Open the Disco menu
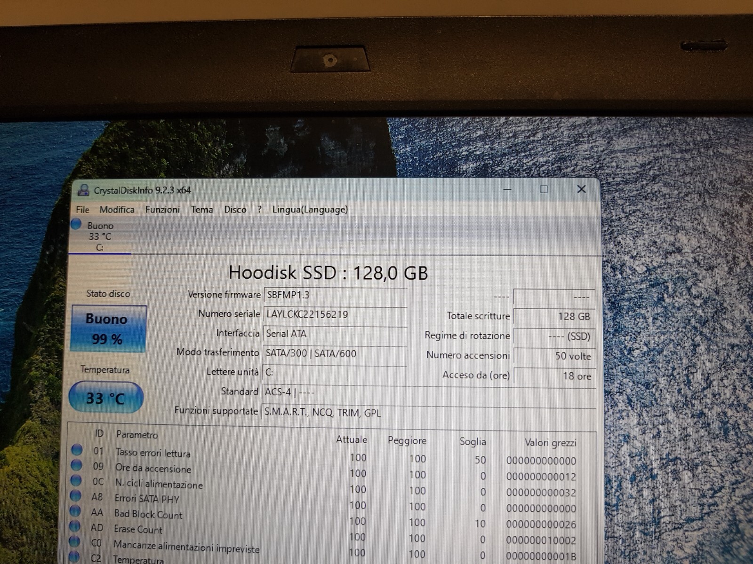 point(235,210)
